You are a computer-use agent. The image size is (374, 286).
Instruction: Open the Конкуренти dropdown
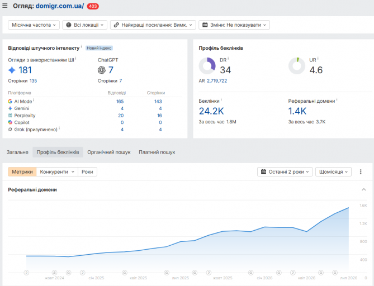pyautogui.click(x=57, y=172)
